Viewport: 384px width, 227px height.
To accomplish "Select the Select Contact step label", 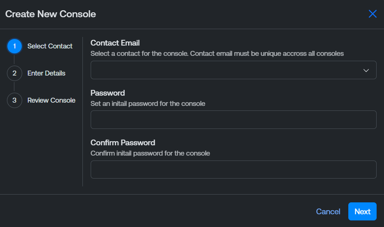I will (x=50, y=46).
